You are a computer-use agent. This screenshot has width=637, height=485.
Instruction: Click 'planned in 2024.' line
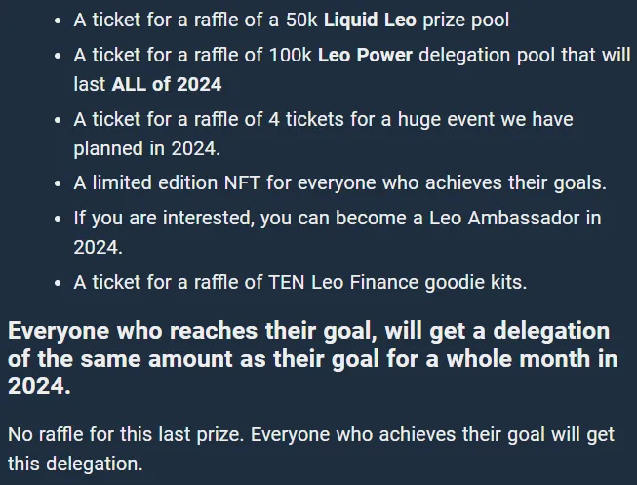pyautogui.click(x=146, y=148)
